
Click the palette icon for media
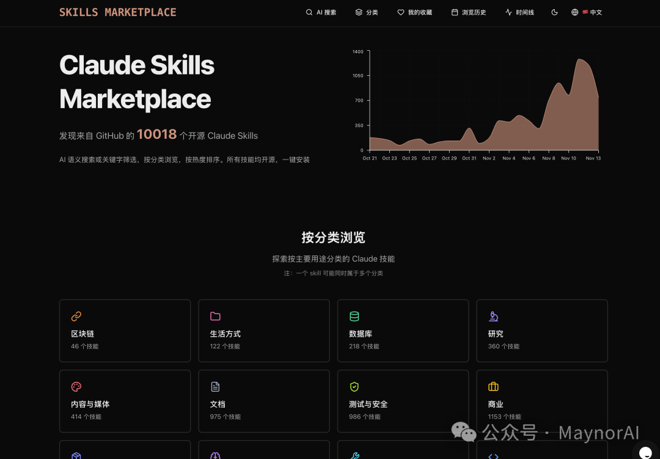(x=76, y=386)
